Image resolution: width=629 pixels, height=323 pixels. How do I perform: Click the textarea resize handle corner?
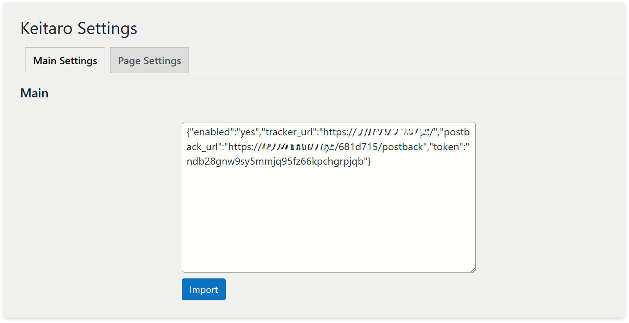click(473, 270)
